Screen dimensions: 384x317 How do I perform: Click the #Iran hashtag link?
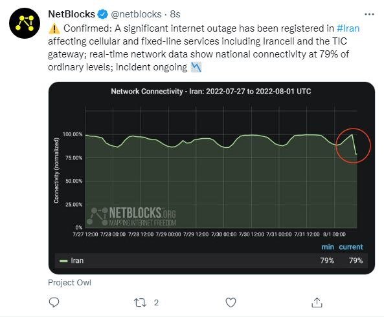[x=348, y=28]
